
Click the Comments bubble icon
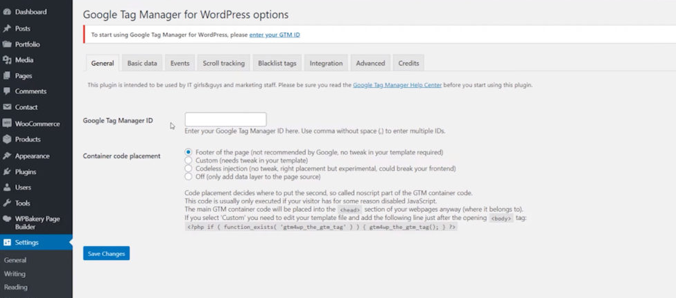(x=7, y=91)
